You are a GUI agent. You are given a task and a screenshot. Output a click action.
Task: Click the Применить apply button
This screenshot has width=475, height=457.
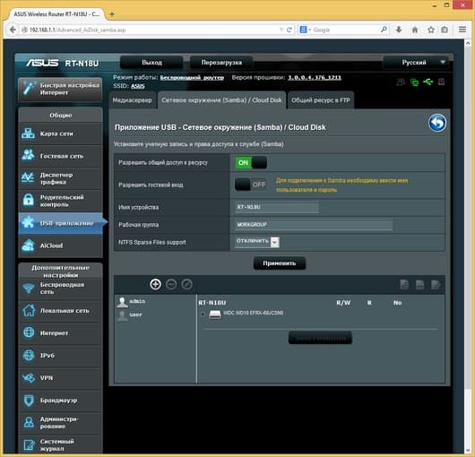tap(280, 263)
